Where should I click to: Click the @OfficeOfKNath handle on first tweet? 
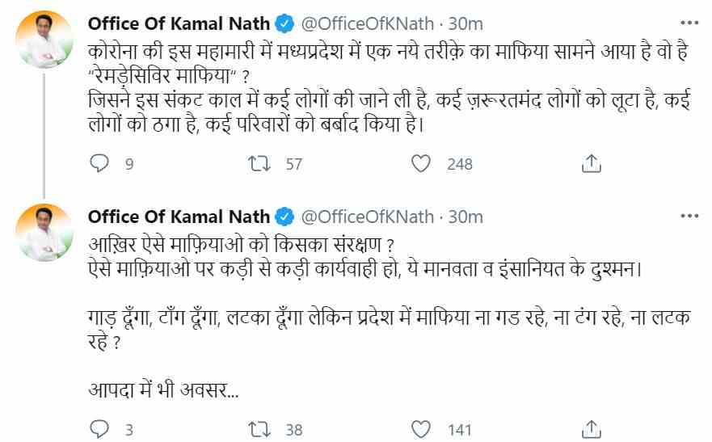point(367,23)
